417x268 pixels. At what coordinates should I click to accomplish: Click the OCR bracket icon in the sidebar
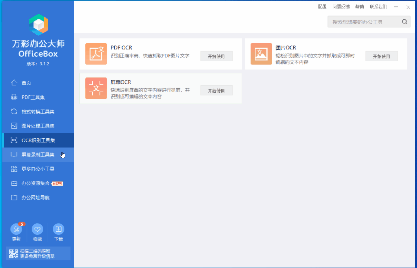(14, 140)
